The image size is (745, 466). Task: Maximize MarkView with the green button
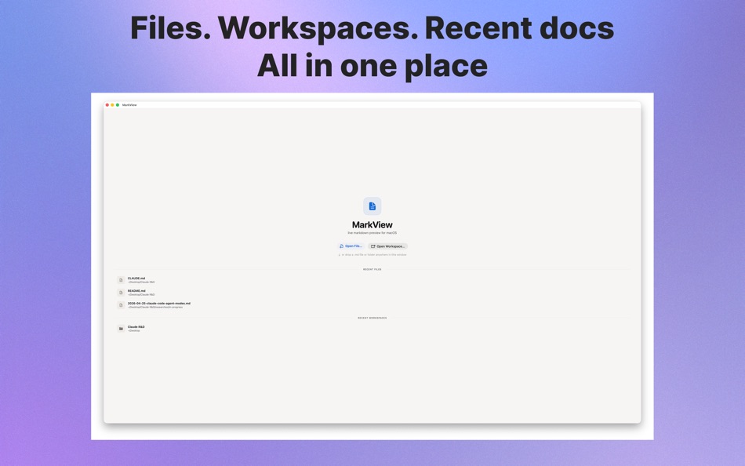(118, 105)
